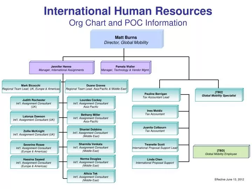The height and width of the screenshot is (189, 252).
Task: Select the Severine Rosee box
Action: point(35,147)
